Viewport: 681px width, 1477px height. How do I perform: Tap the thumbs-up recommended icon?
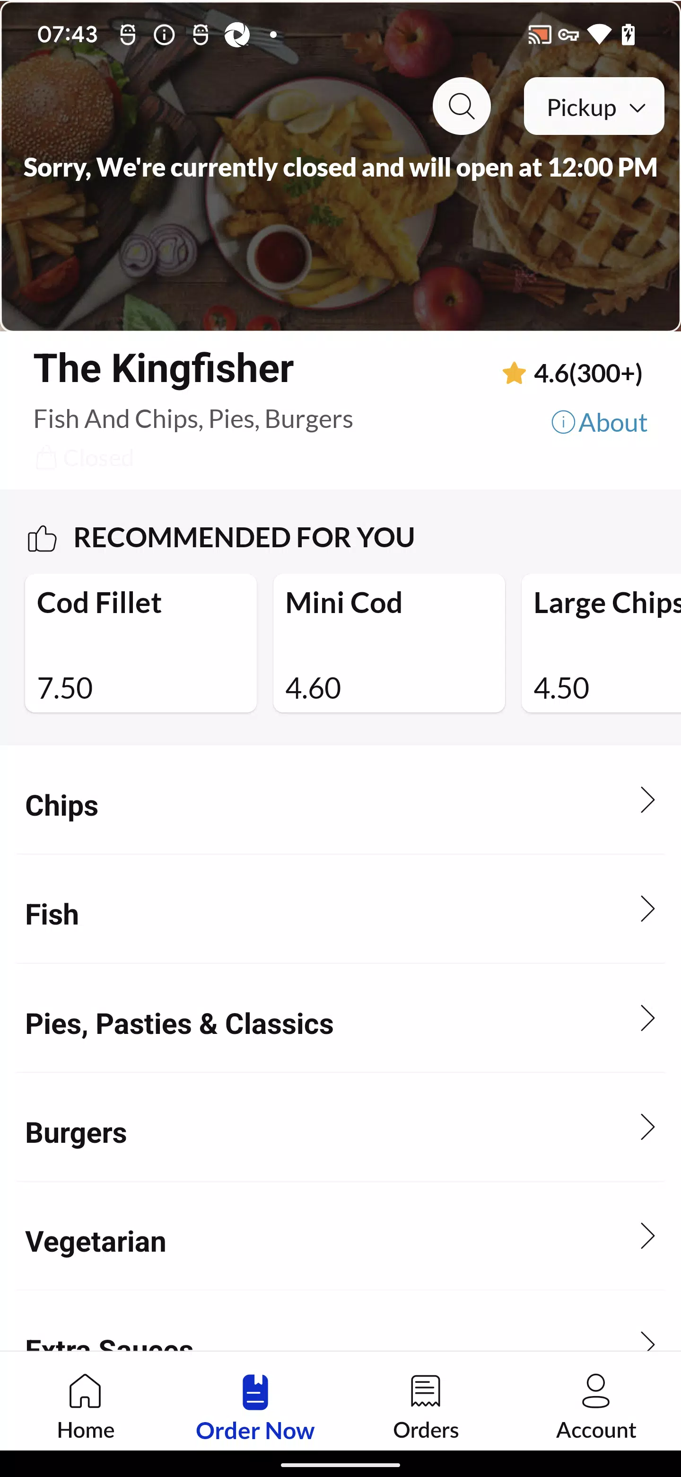click(42, 538)
